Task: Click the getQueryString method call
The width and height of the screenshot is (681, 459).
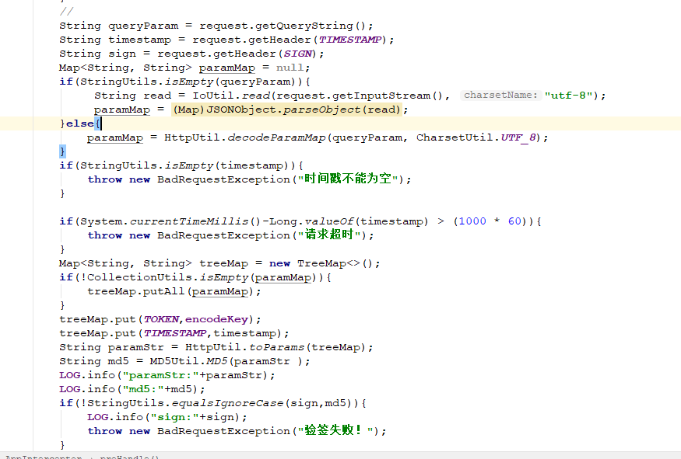Action: (304, 26)
